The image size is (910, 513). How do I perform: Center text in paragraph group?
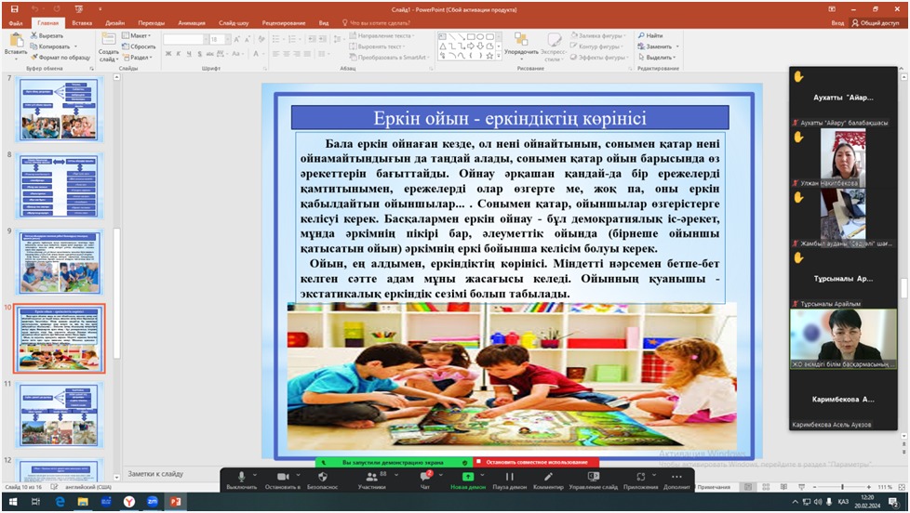pos(287,54)
